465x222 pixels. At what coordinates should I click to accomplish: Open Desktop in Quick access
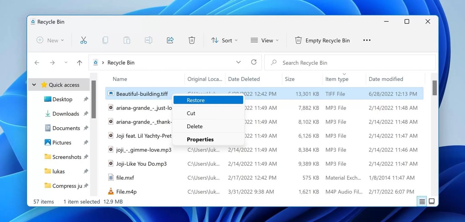coord(62,99)
